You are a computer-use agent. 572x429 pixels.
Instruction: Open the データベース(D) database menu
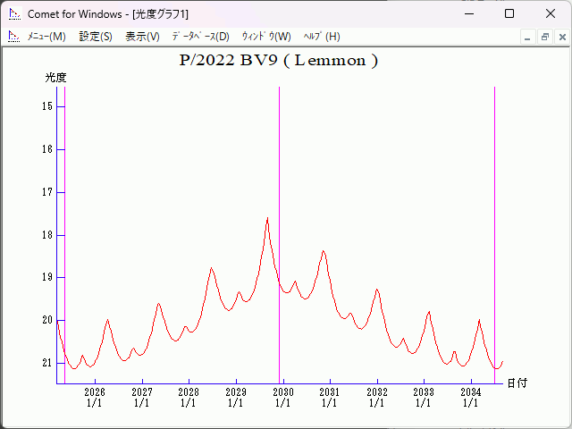[200, 37]
